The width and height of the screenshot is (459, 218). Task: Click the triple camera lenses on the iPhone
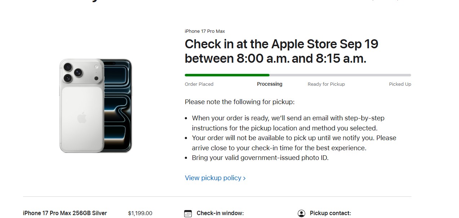(x=73, y=72)
